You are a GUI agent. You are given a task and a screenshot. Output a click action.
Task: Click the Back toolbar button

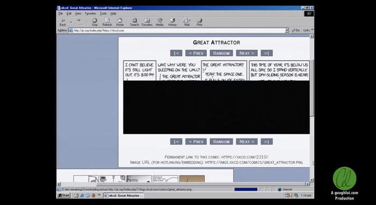pyautogui.click(x=63, y=22)
